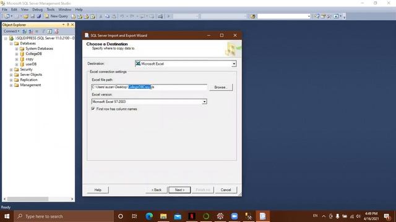Open File Explorer from taskbar
Viewport: 396px width, 222px height.
point(163,216)
